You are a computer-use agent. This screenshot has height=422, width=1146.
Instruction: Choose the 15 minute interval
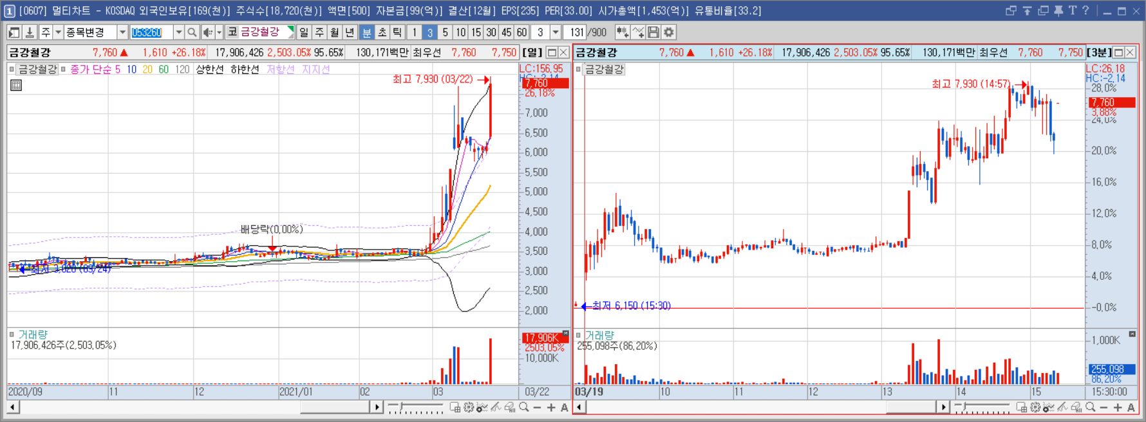click(476, 32)
